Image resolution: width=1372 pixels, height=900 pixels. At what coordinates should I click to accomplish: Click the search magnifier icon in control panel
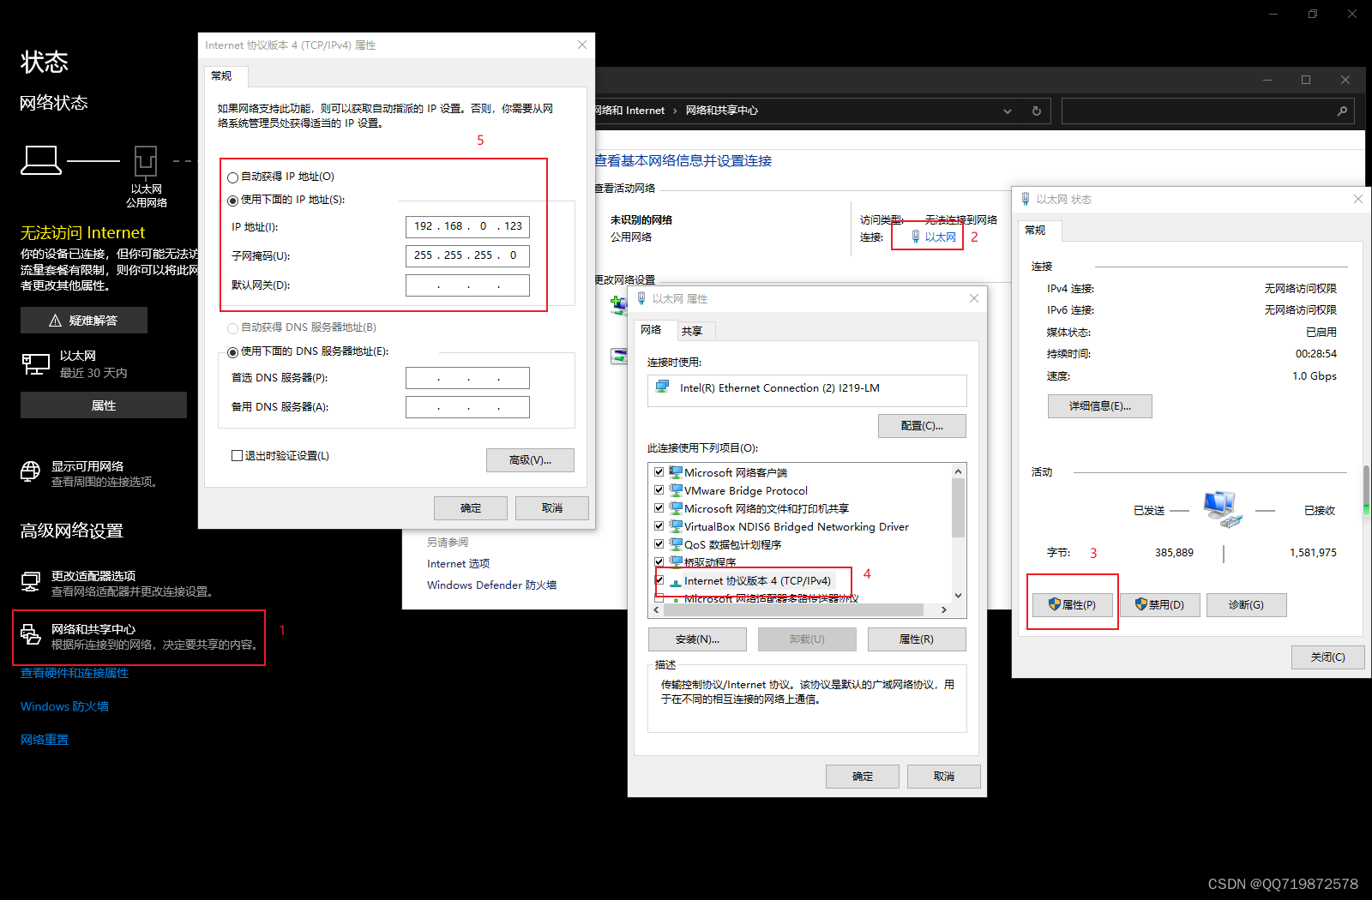coord(1342,111)
